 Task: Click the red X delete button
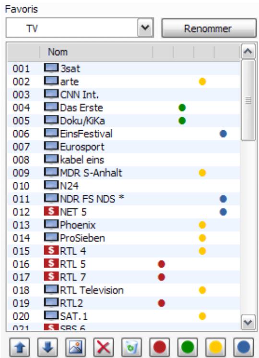pyautogui.click(x=104, y=347)
